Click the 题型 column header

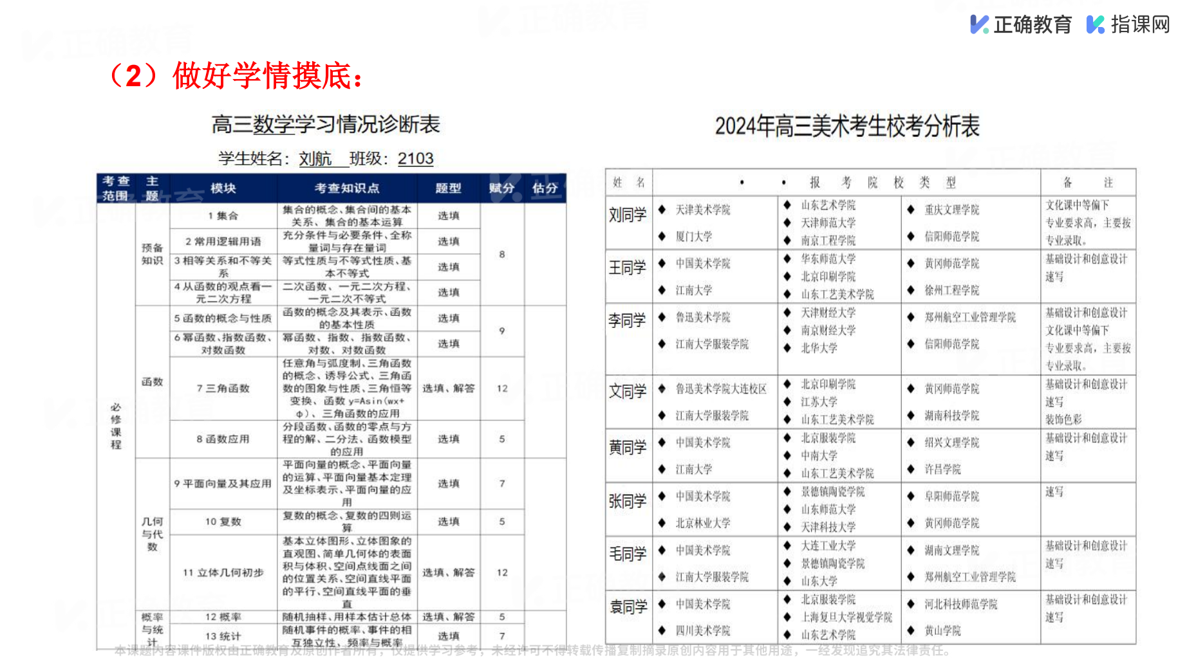point(448,188)
